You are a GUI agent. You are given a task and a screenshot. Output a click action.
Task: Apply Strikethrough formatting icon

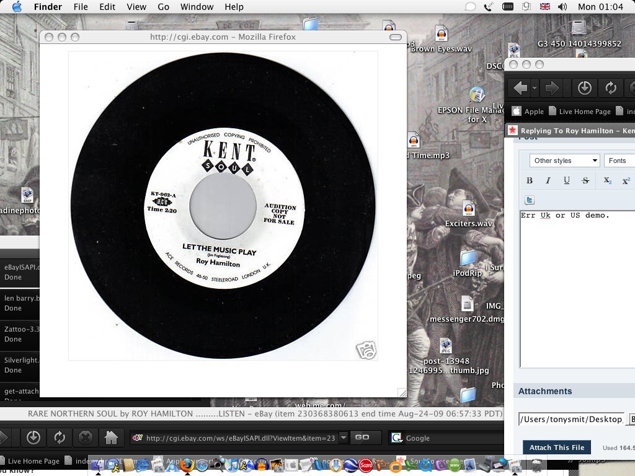585,180
